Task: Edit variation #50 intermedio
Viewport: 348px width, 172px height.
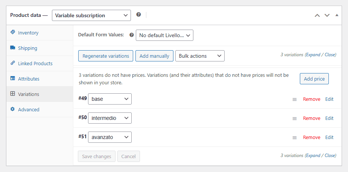Action: click(x=329, y=118)
